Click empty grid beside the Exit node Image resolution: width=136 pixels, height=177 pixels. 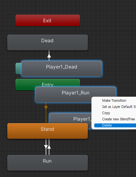102,20
